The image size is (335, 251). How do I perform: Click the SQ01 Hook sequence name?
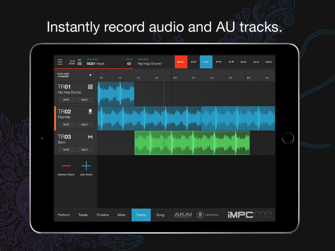point(95,63)
